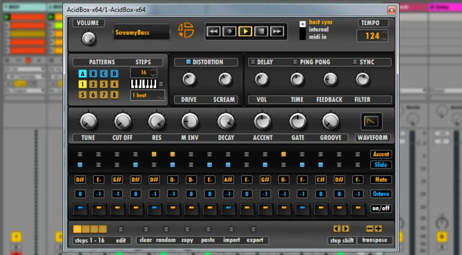This screenshot has width=462, height=255.
Task: Click the checkbox above edit
Action: [121, 229]
